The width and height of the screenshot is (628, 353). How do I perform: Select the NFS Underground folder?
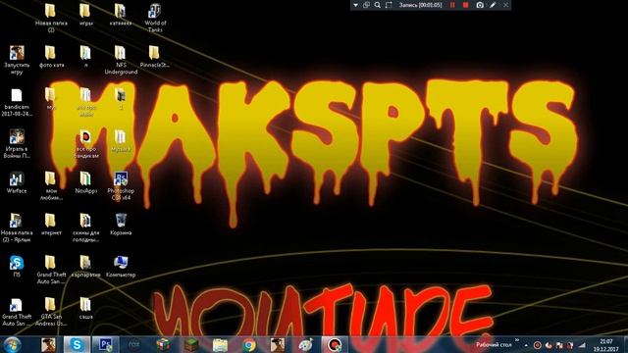pyautogui.click(x=121, y=60)
